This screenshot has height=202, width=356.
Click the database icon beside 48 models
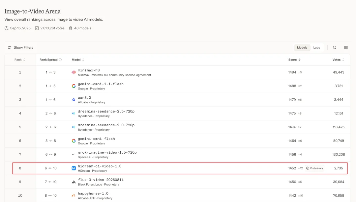tap(71, 28)
